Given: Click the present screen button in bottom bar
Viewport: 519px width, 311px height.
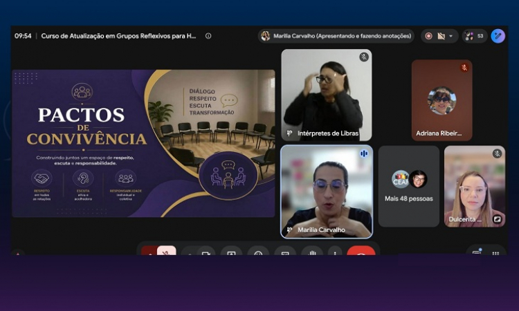Looking at the screenshot, I should pos(231,252).
